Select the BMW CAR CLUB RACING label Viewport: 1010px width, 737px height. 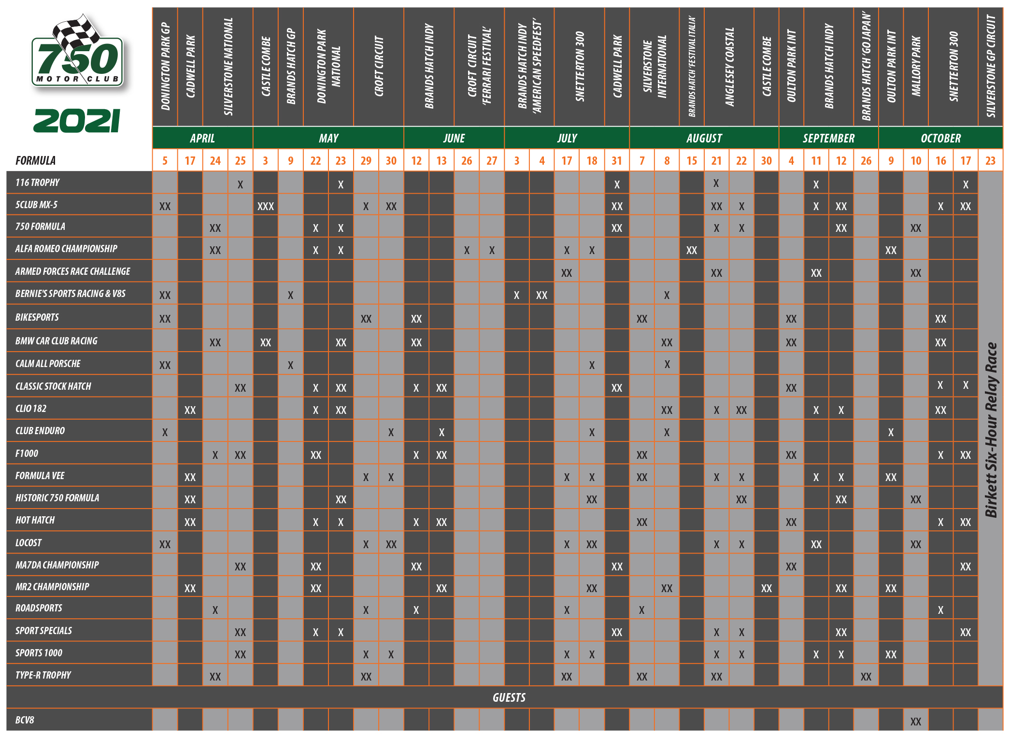(56, 341)
